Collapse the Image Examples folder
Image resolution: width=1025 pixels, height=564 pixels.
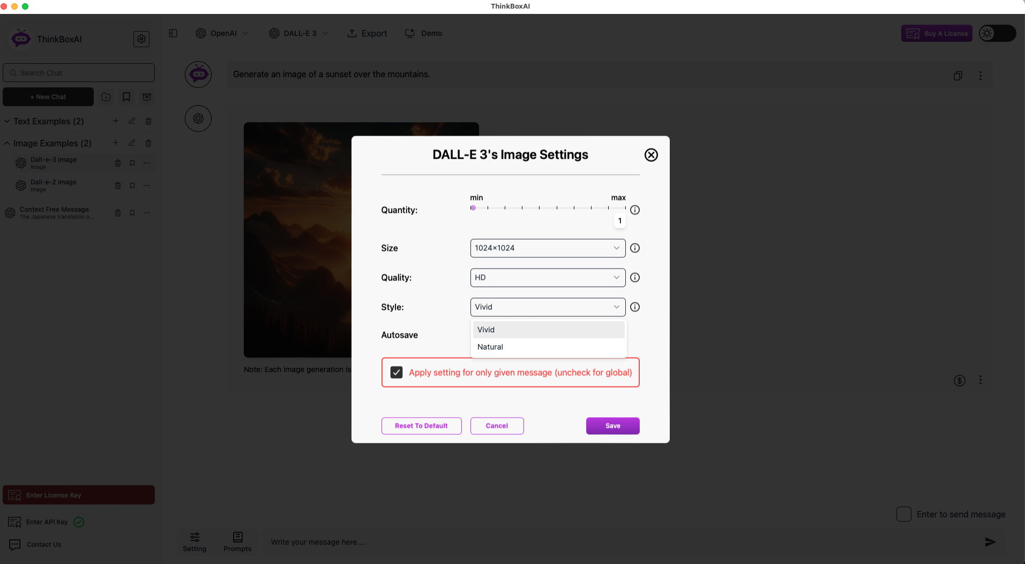tap(7, 143)
